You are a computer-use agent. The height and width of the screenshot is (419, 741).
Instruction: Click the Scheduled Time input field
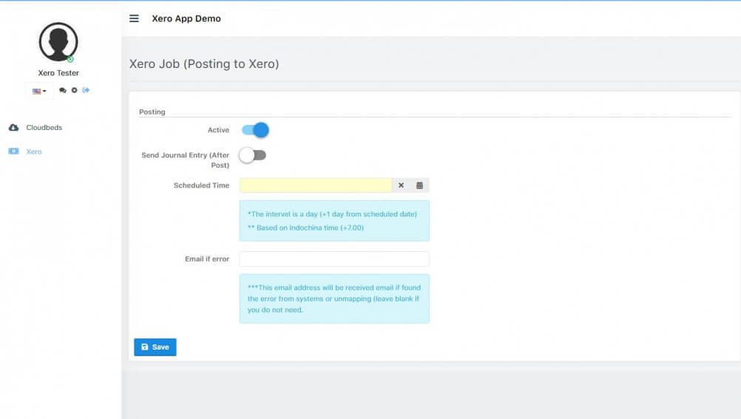point(315,185)
